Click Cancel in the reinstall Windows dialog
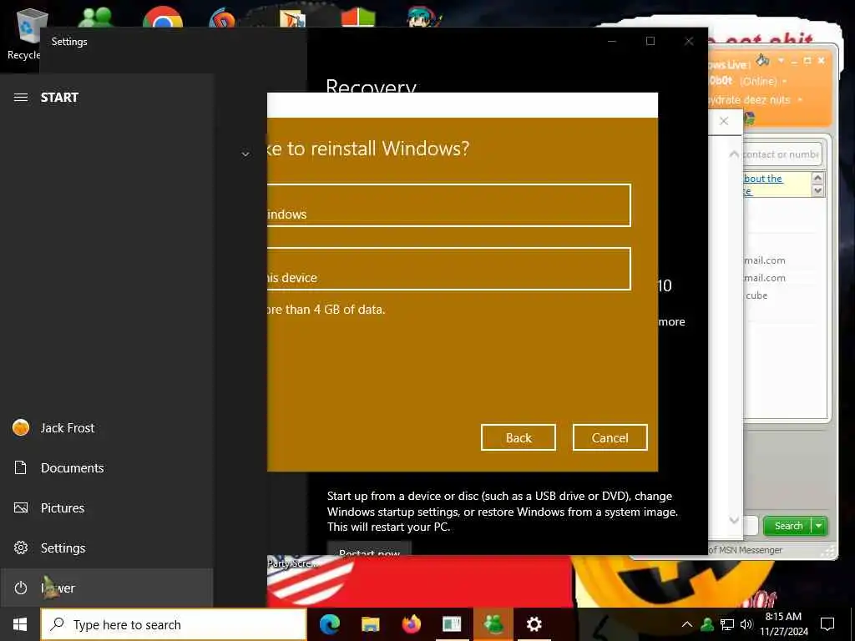 [x=610, y=437]
